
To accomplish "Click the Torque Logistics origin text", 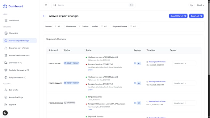I will click(x=95, y=97).
